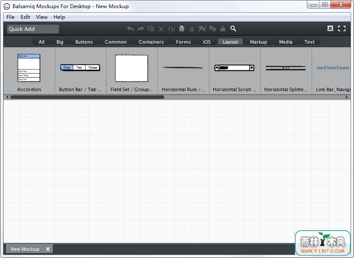
Task: Switch to the iOS category
Action: (x=207, y=42)
